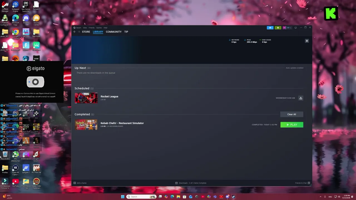Open the Steam downloads settings gear
Viewport: 356px width, 200px height.
pos(307,41)
